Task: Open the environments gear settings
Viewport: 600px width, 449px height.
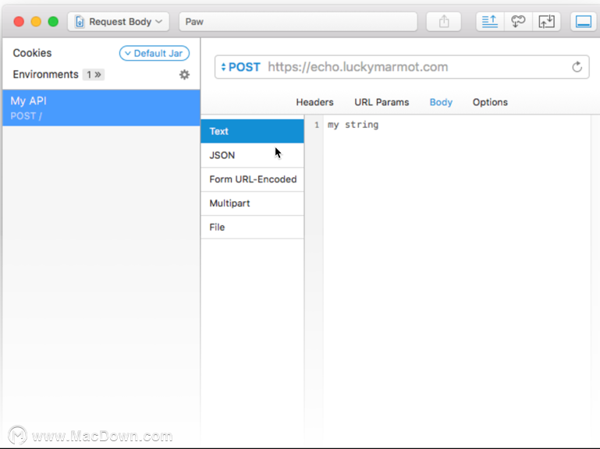Action: tap(184, 75)
